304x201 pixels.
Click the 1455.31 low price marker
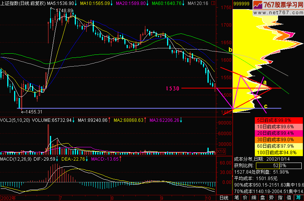pos(34,112)
